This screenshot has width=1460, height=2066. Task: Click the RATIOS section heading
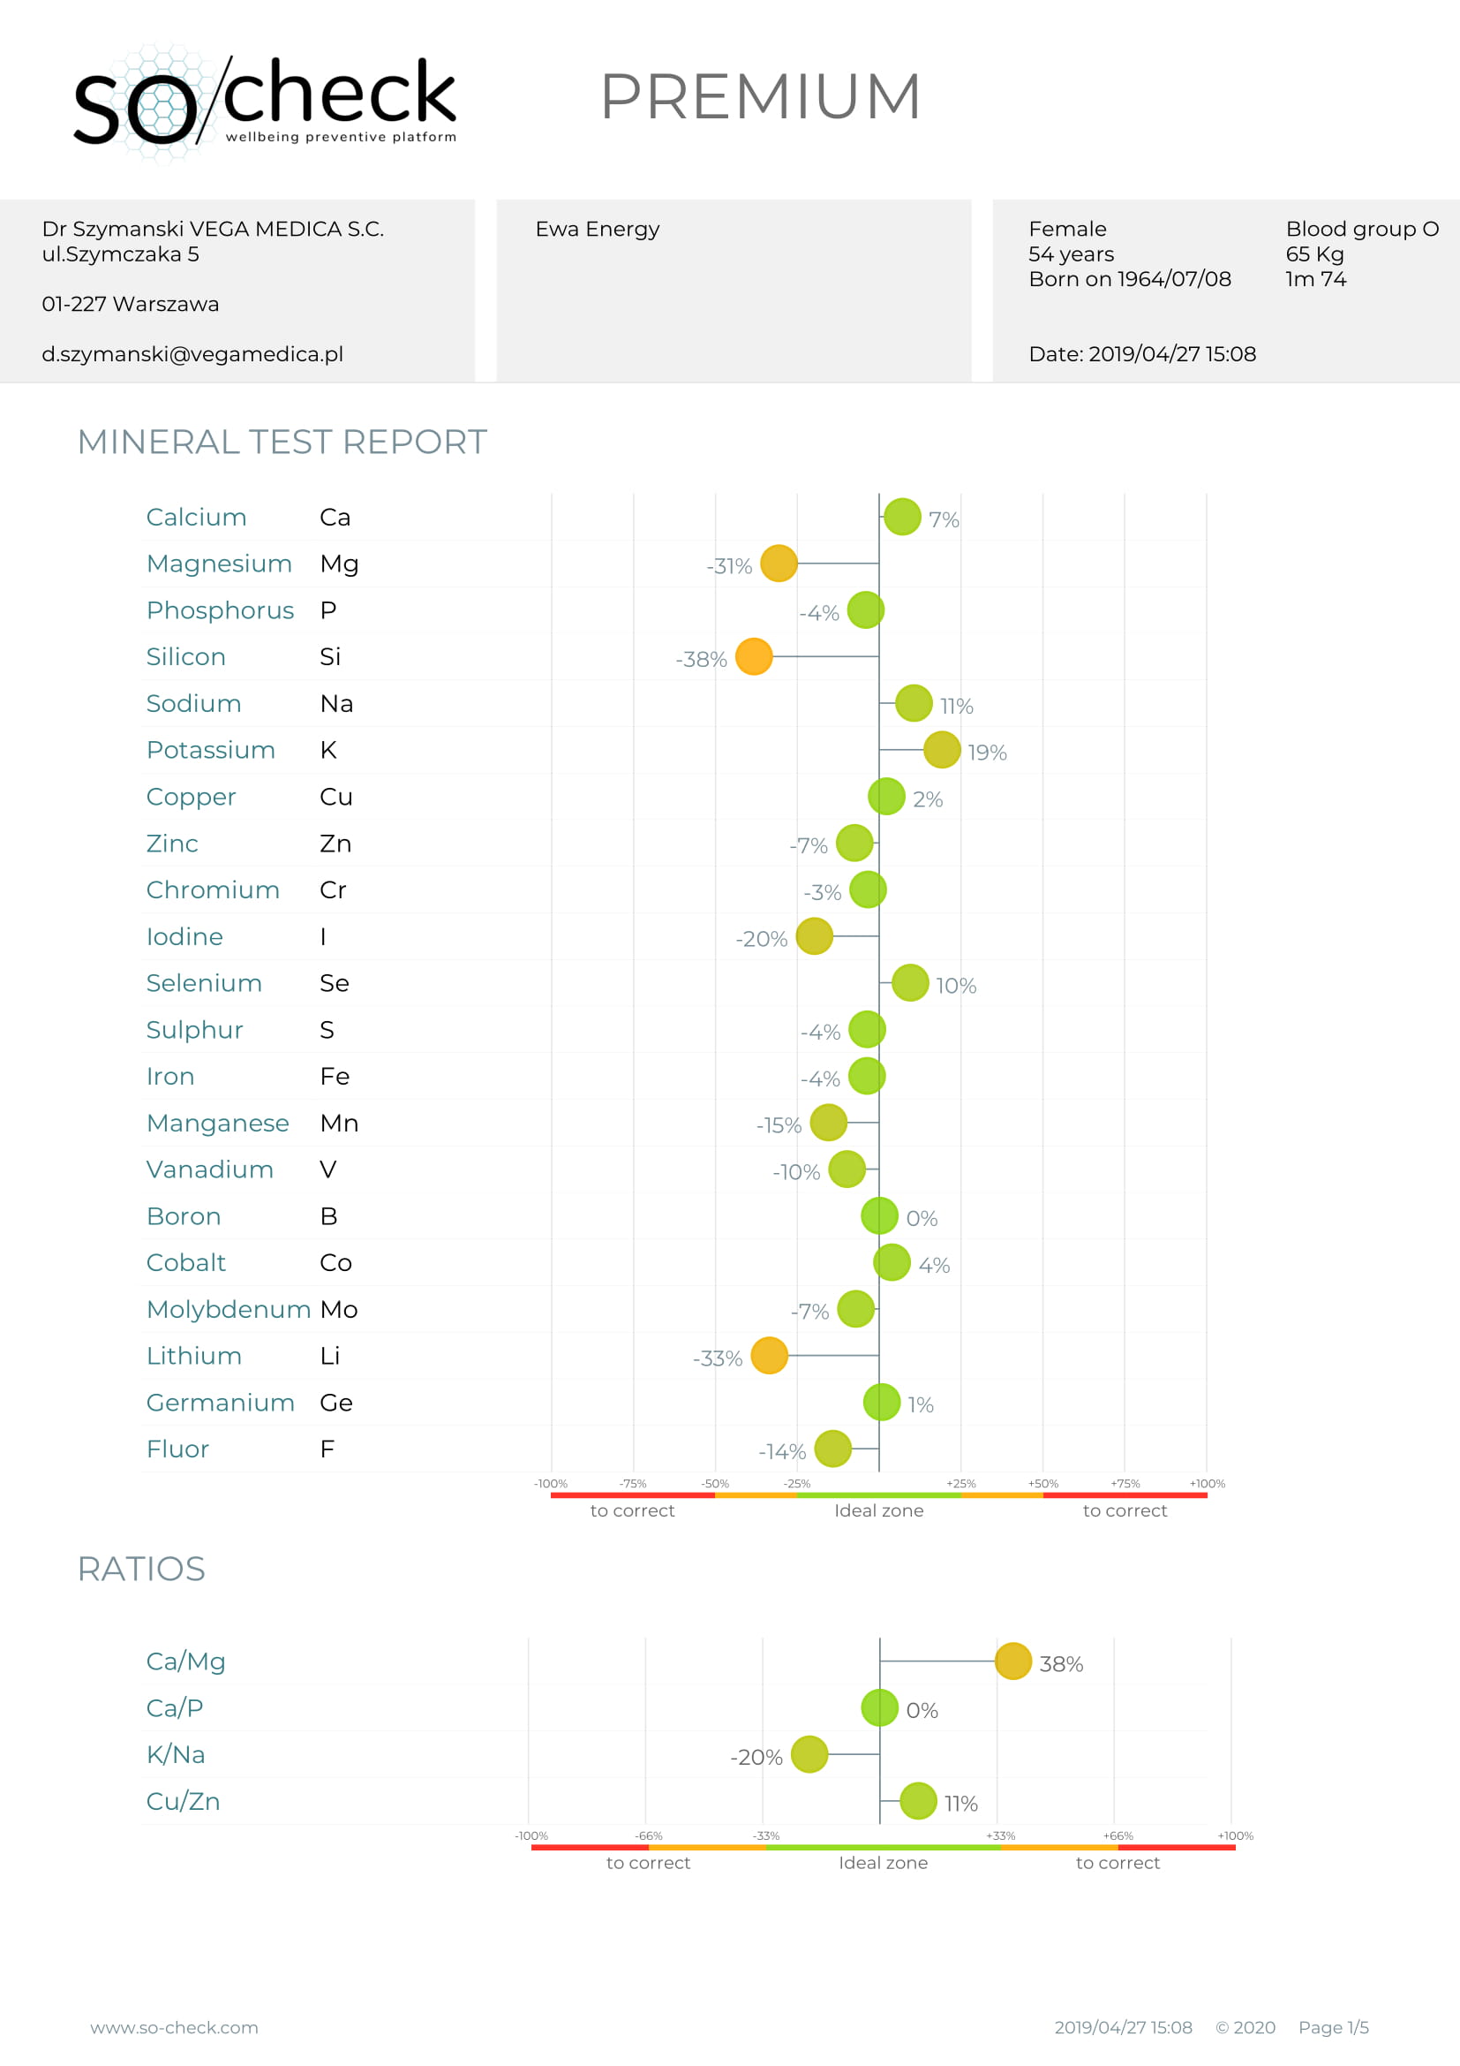tap(141, 1570)
